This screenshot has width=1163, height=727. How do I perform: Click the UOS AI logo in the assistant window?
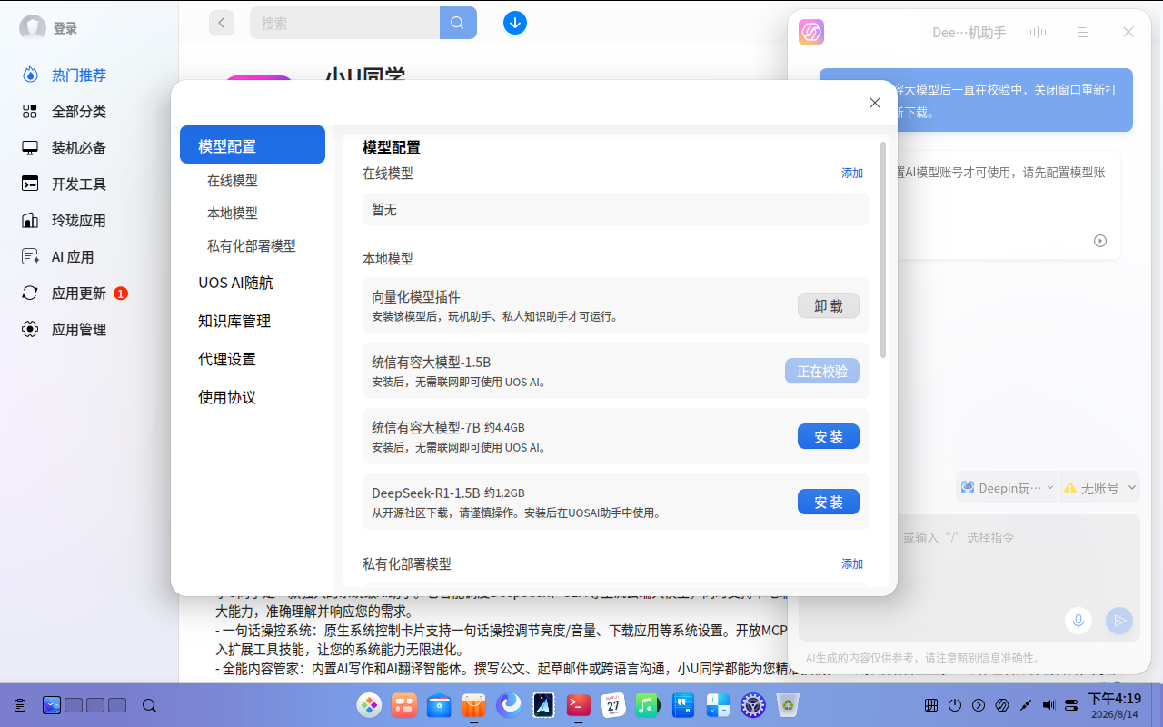point(811,32)
